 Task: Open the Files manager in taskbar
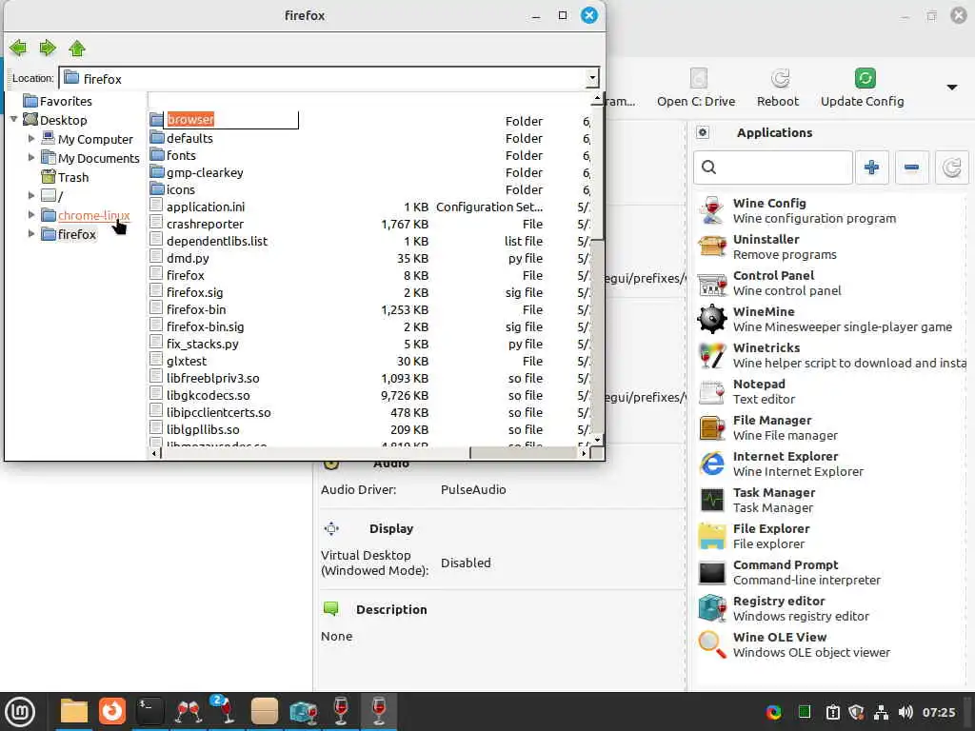coord(74,711)
